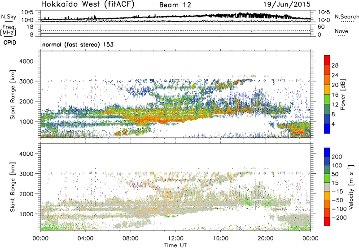The width and height of the screenshot is (359, 248).
Task: Click the dotted line sample under N.Search
Action: [347, 21]
